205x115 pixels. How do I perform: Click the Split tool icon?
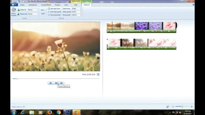43,10
